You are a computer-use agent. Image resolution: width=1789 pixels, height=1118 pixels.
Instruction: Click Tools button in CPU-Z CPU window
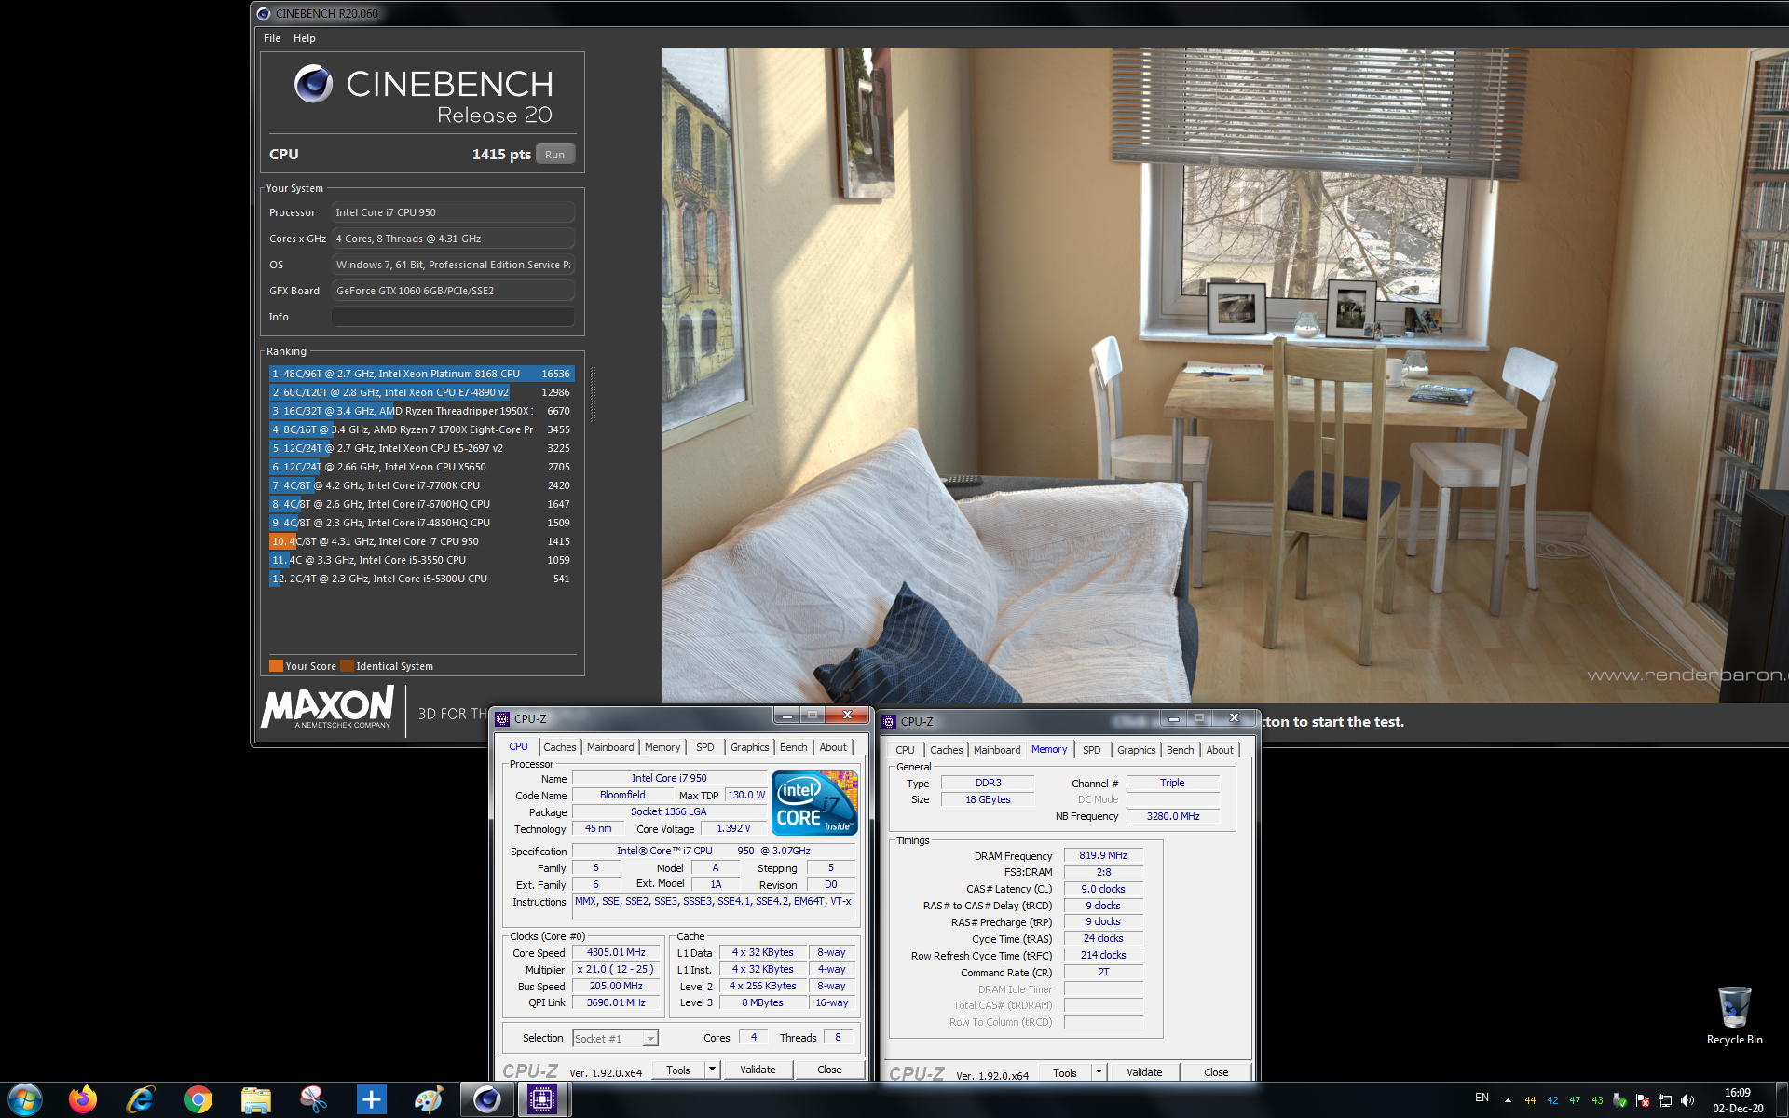678,1070
